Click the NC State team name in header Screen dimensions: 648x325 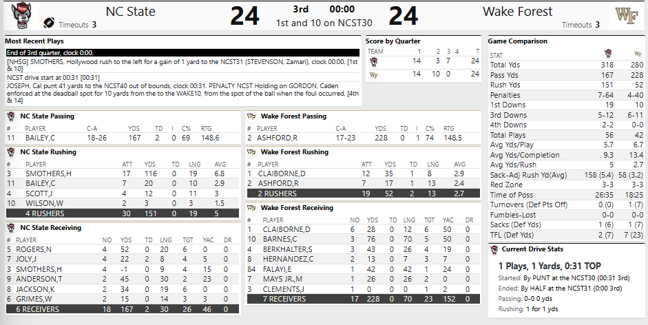(x=131, y=12)
